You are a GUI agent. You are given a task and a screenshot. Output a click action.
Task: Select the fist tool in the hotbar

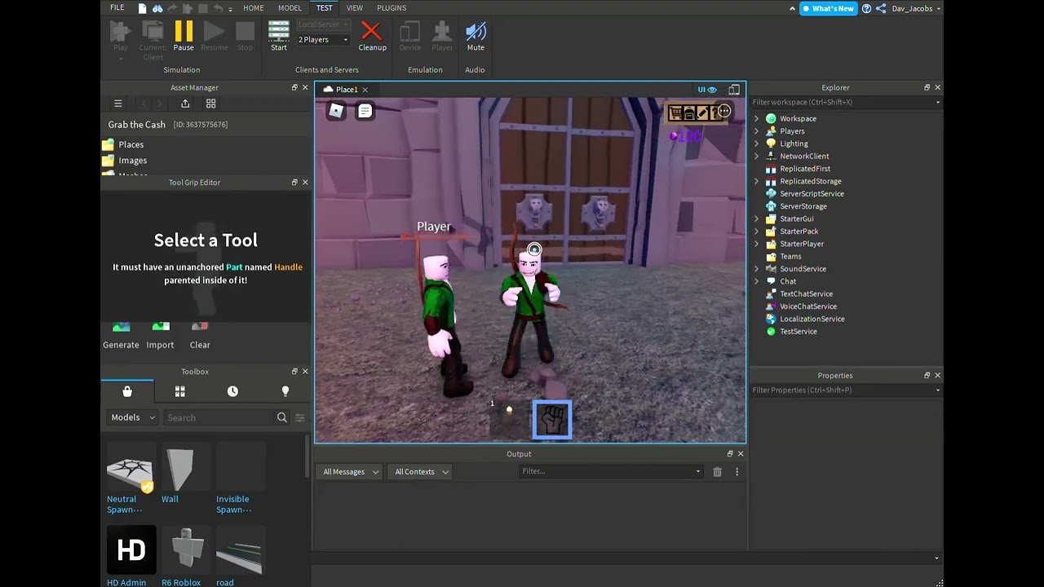pos(552,420)
